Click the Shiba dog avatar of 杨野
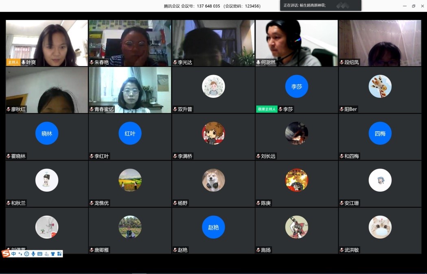Screen dimensions: 427x274 [213, 180]
